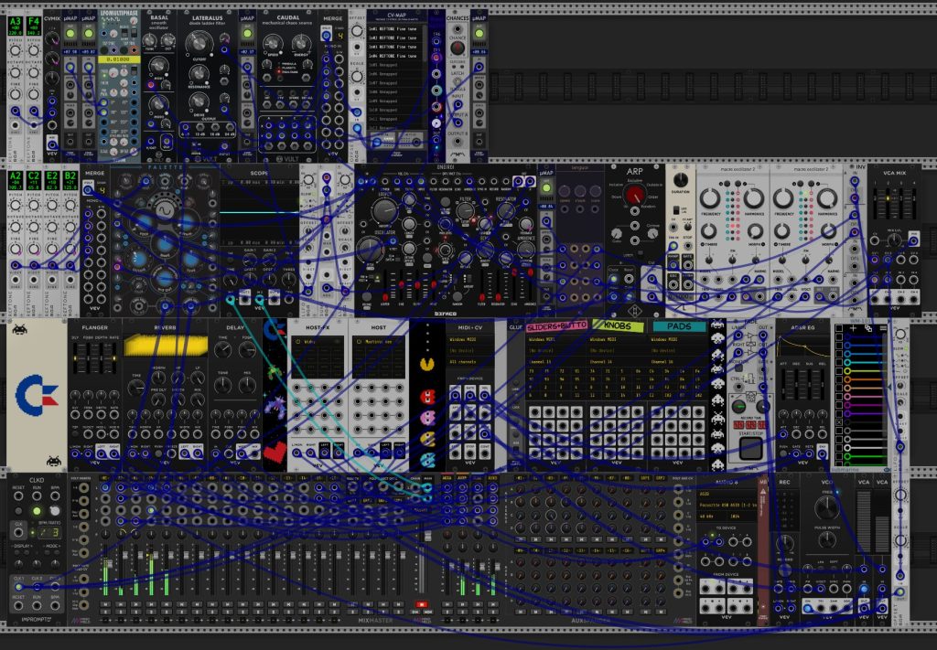This screenshot has height=650, width=937.
Task: Click the µMAP LED between LATERALUS and CAUDAL
Action: [x=247, y=34]
